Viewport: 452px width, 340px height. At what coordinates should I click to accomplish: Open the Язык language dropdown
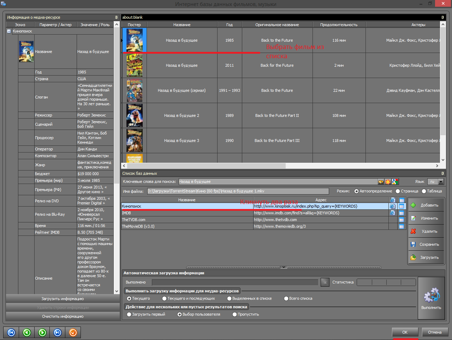pyautogui.click(x=441, y=182)
